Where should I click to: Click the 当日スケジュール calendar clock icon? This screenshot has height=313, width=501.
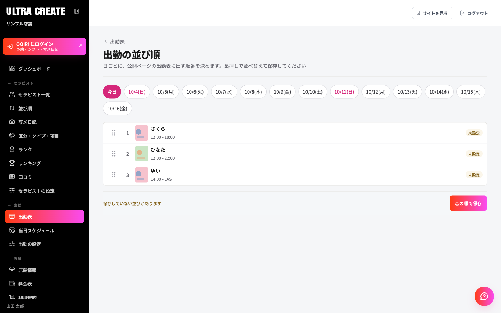point(12,230)
